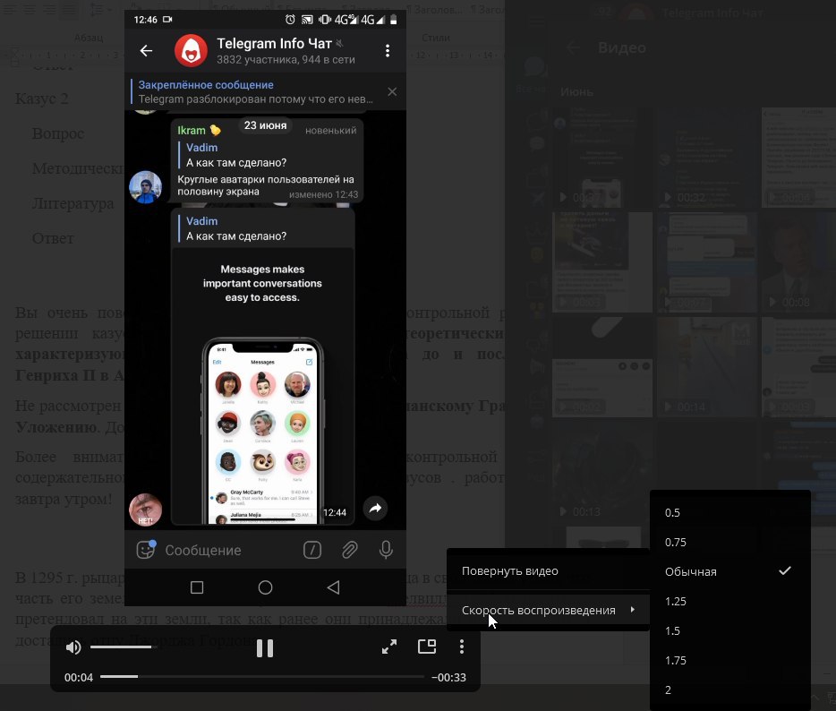Set playback speed to 1.5
Screen dimensions: 836x711
729,630
